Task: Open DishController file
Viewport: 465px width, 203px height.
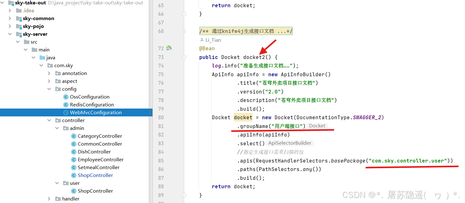Action: [94, 152]
